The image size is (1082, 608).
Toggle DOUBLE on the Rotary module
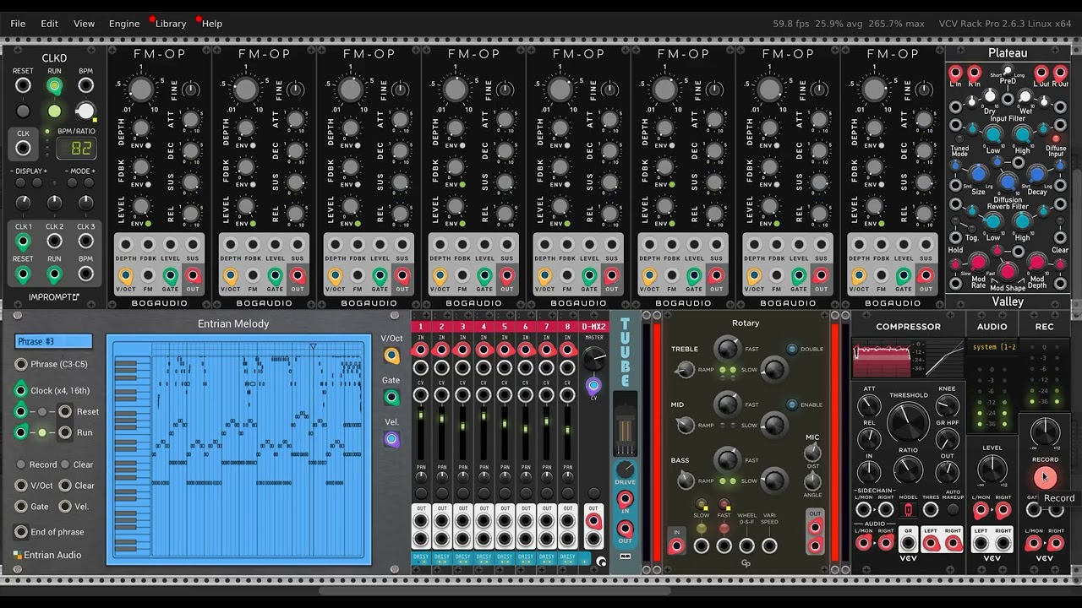[792, 349]
